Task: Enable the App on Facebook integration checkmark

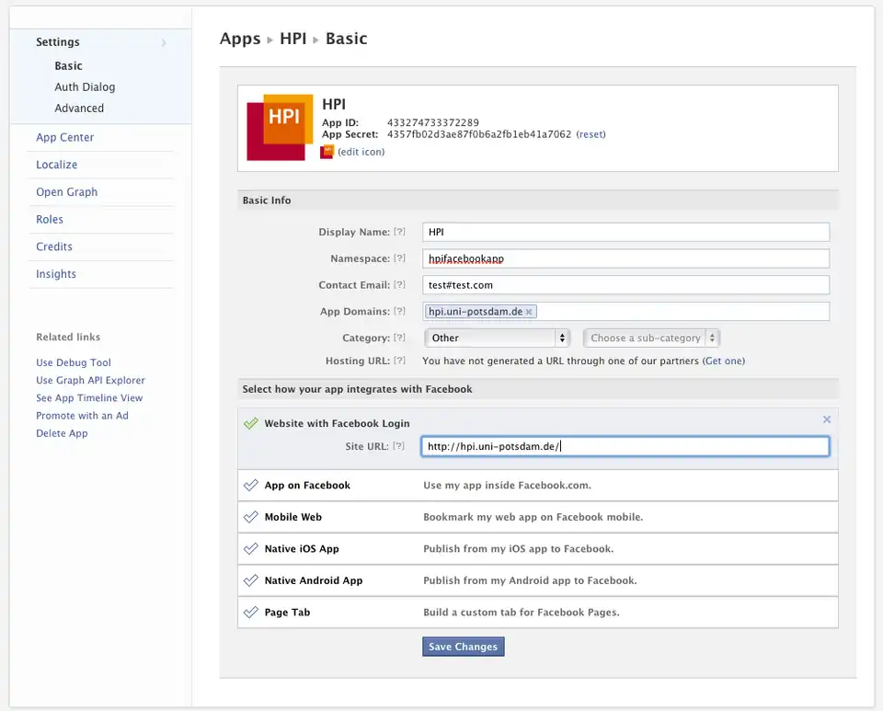Action: click(x=250, y=485)
